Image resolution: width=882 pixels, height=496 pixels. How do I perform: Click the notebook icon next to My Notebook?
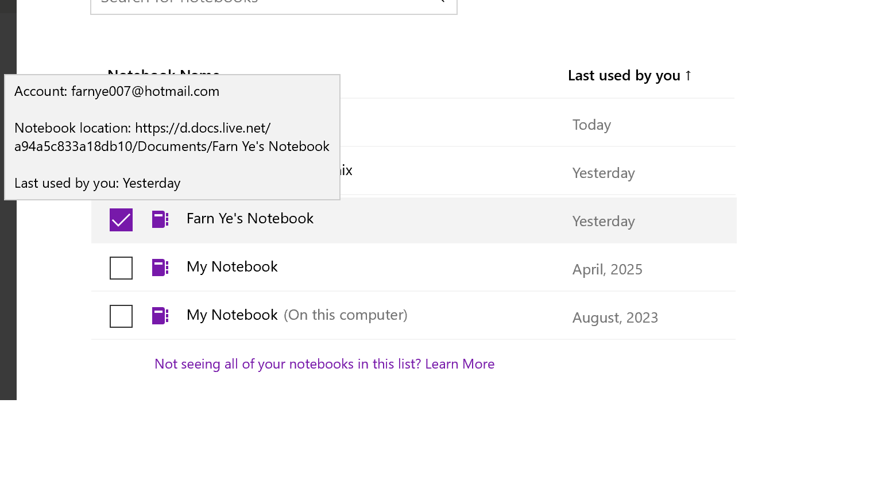click(x=160, y=267)
